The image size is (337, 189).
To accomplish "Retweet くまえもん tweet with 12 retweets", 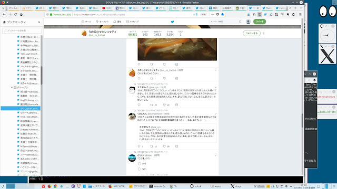I will tap(152, 146).
